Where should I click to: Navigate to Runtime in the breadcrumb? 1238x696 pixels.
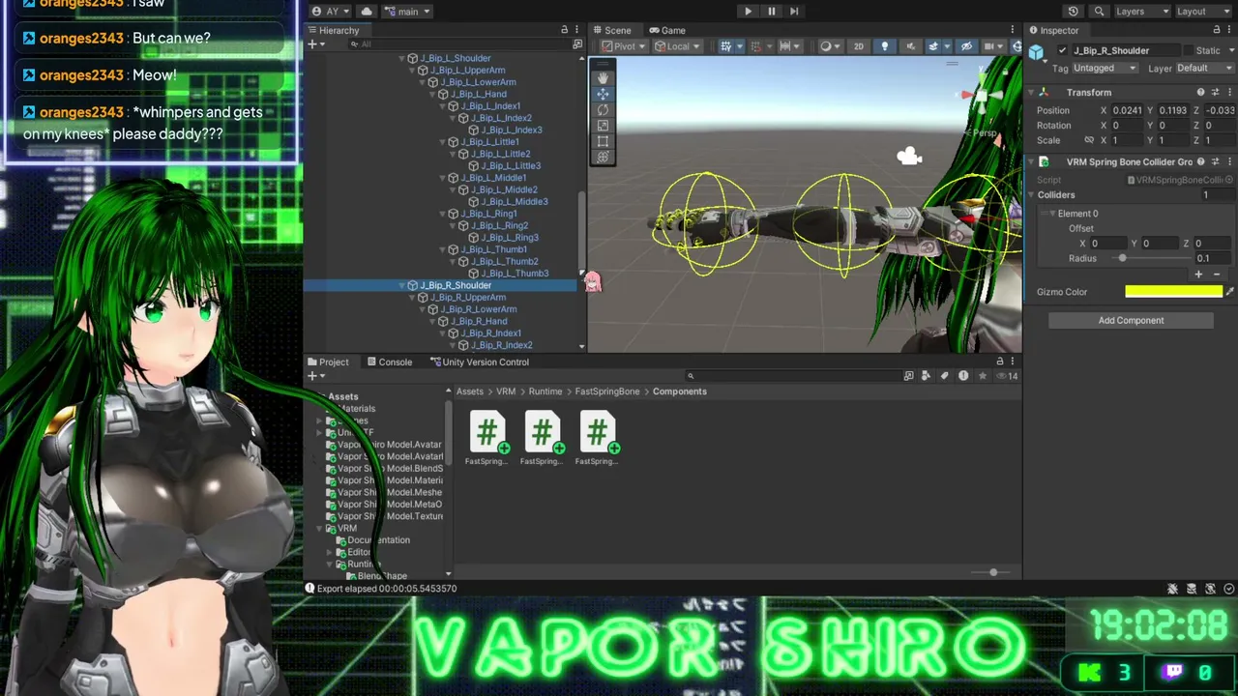(x=545, y=391)
